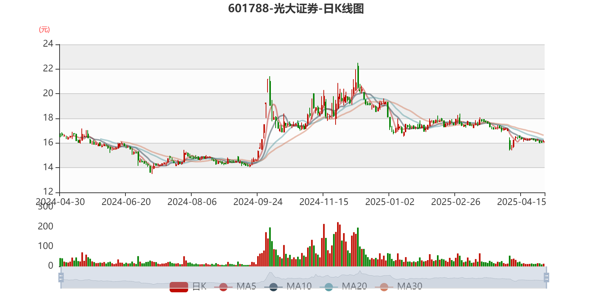Select the 2024-11-15 axis date

324,202
